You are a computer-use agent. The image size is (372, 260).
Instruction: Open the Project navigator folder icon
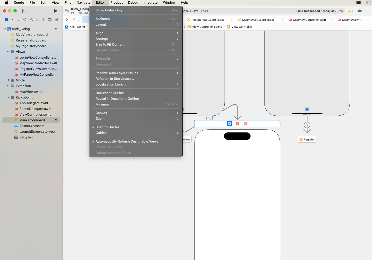[6, 20]
